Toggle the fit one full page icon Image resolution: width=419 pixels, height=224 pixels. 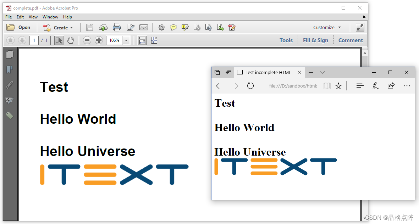point(154,40)
